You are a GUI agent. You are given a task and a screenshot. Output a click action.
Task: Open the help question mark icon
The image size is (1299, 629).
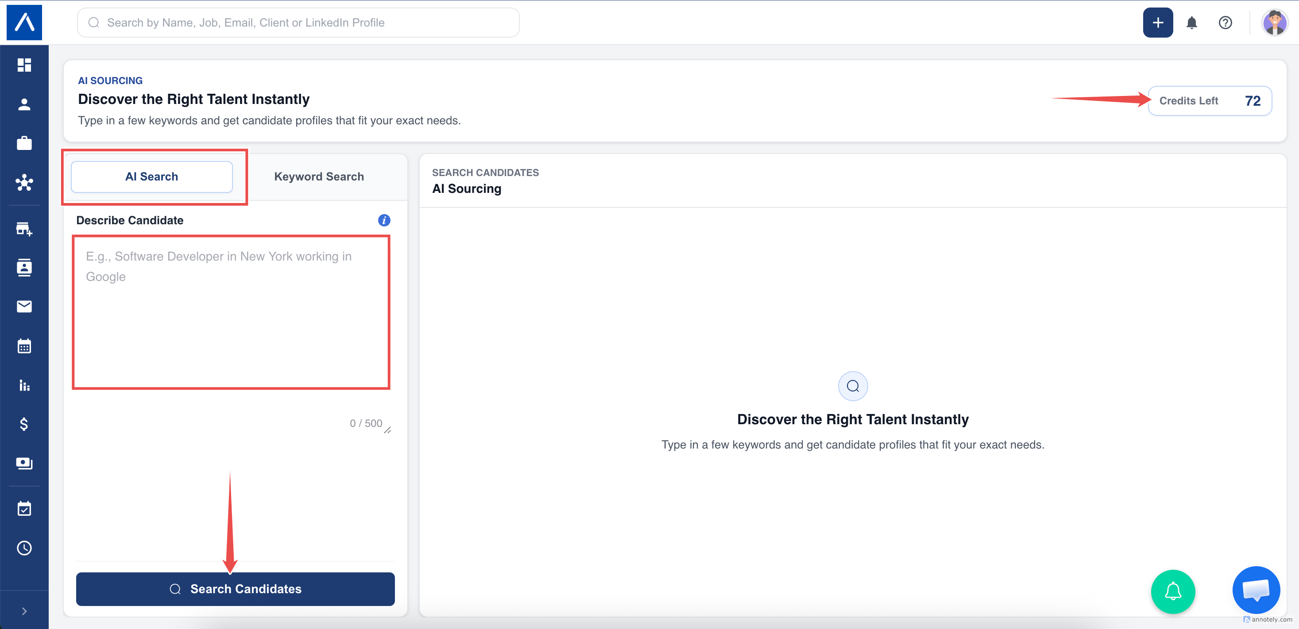(x=1226, y=23)
